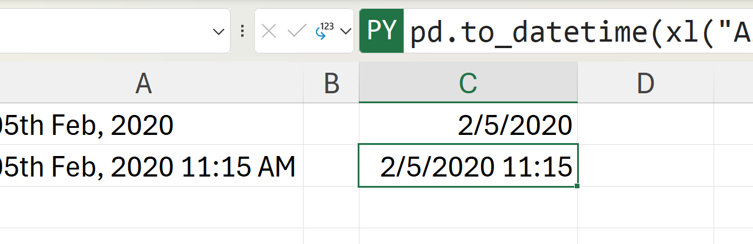Image resolution: width=753 pixels, height=244 pixels.
Task: Select cell with "5th Feb, 2020 11:15 AM"
Action: 147,167
